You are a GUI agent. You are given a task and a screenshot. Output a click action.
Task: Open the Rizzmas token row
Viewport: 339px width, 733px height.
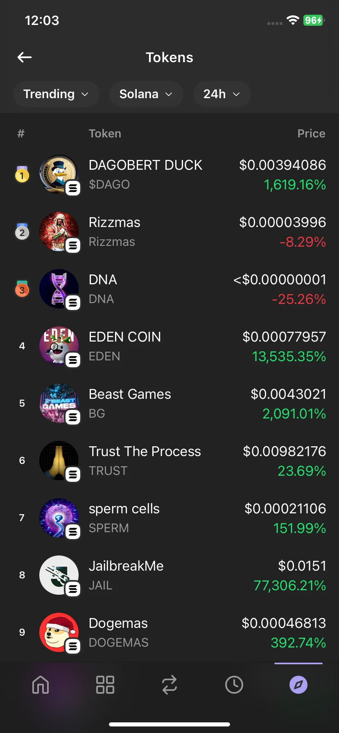tap(169, 232)
